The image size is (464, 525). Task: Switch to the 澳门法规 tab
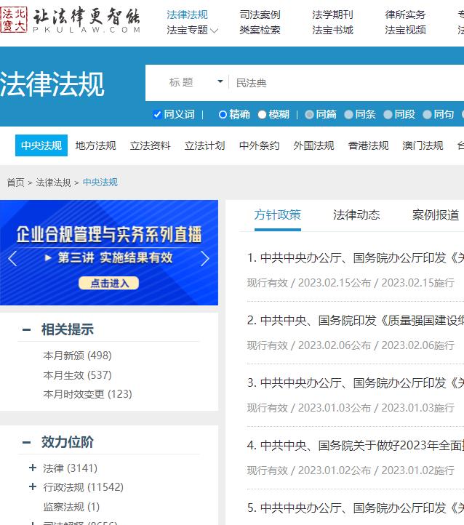tap(423, 145)
